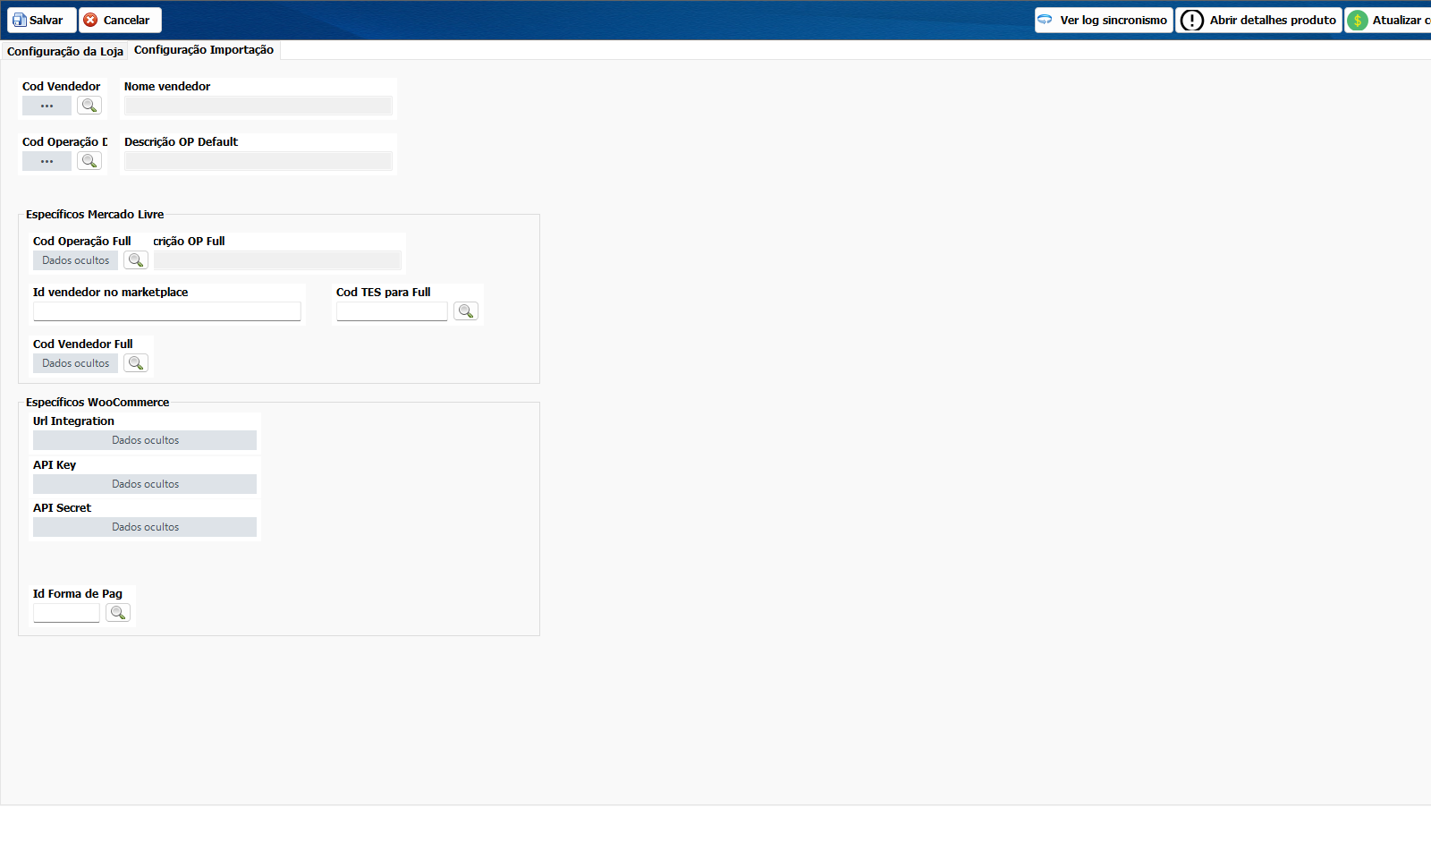Image resolution: width=1431 pixels, height=850 pixels.
Task: Click the API Key hidden field
Action: tap(145, 484)
